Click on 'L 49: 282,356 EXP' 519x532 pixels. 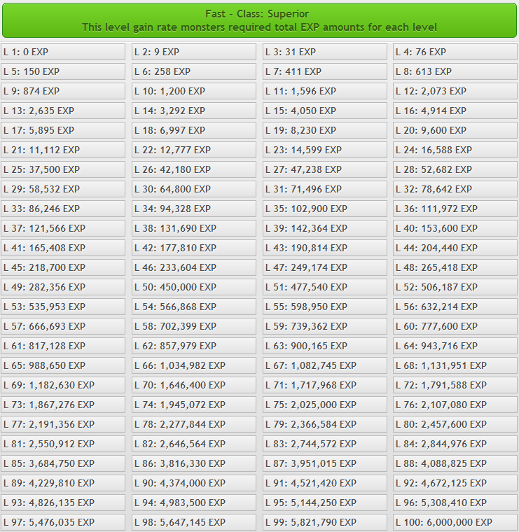pos(63,287)
